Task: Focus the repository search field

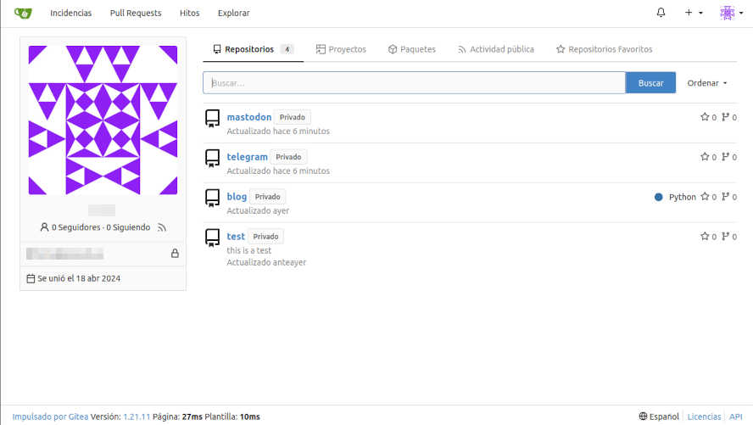Action: (414, 82)
